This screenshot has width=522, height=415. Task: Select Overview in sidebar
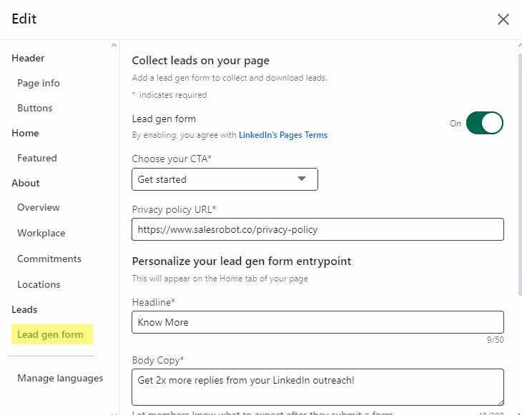click(39, 207)
